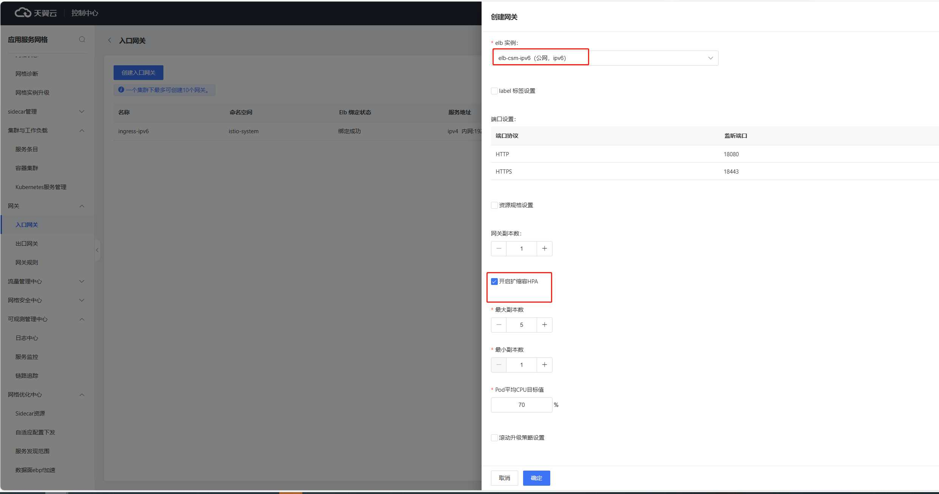The width and height of the screenshot is (939, 494).
Task: Click the 绑定成功 status cell
Action: (x=349, y=131)
